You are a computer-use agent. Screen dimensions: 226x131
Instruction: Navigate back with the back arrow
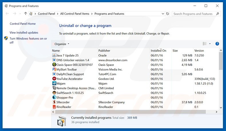[7, 13]
